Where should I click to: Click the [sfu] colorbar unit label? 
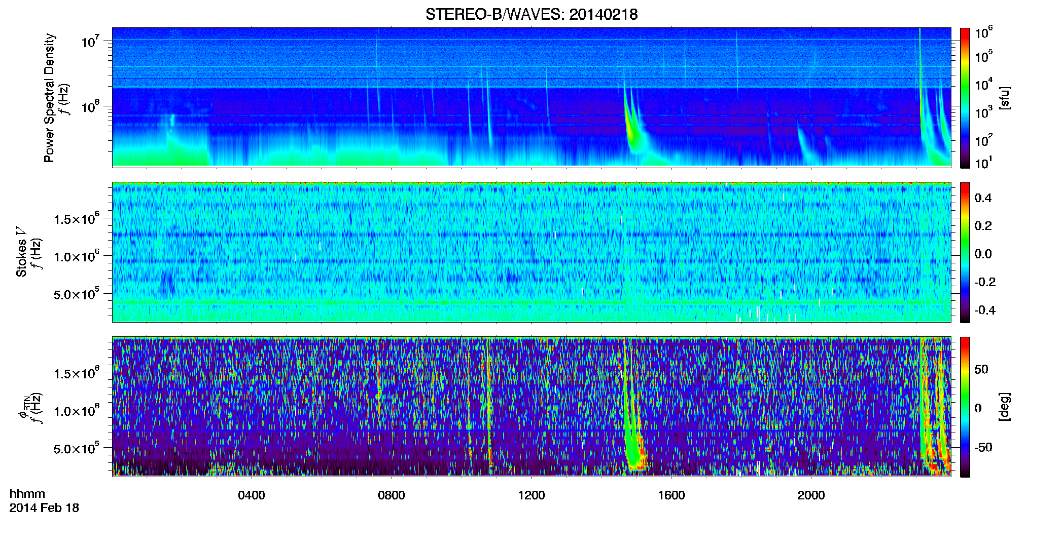click(1005, 98)
